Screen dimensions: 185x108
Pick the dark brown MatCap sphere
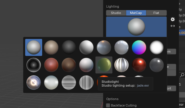point(69,65)
